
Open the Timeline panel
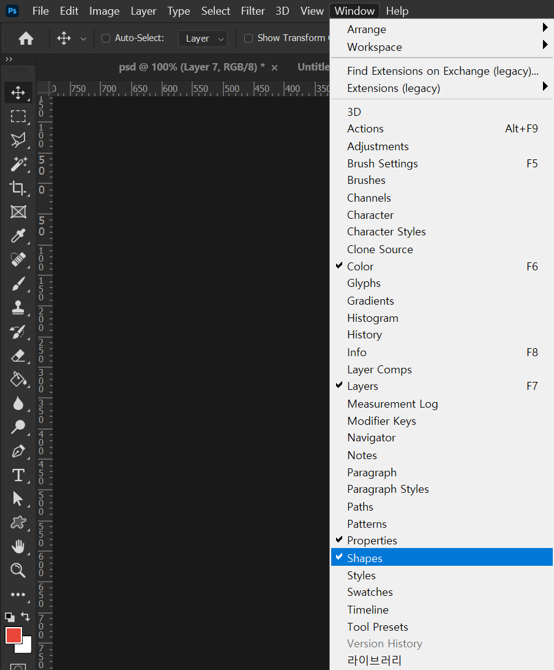point(442,610)
